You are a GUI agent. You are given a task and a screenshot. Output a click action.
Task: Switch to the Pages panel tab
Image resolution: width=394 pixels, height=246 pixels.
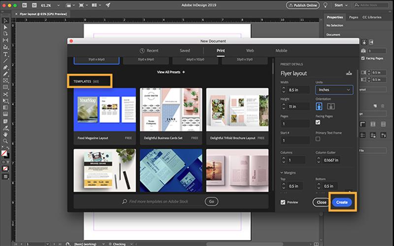354,17
